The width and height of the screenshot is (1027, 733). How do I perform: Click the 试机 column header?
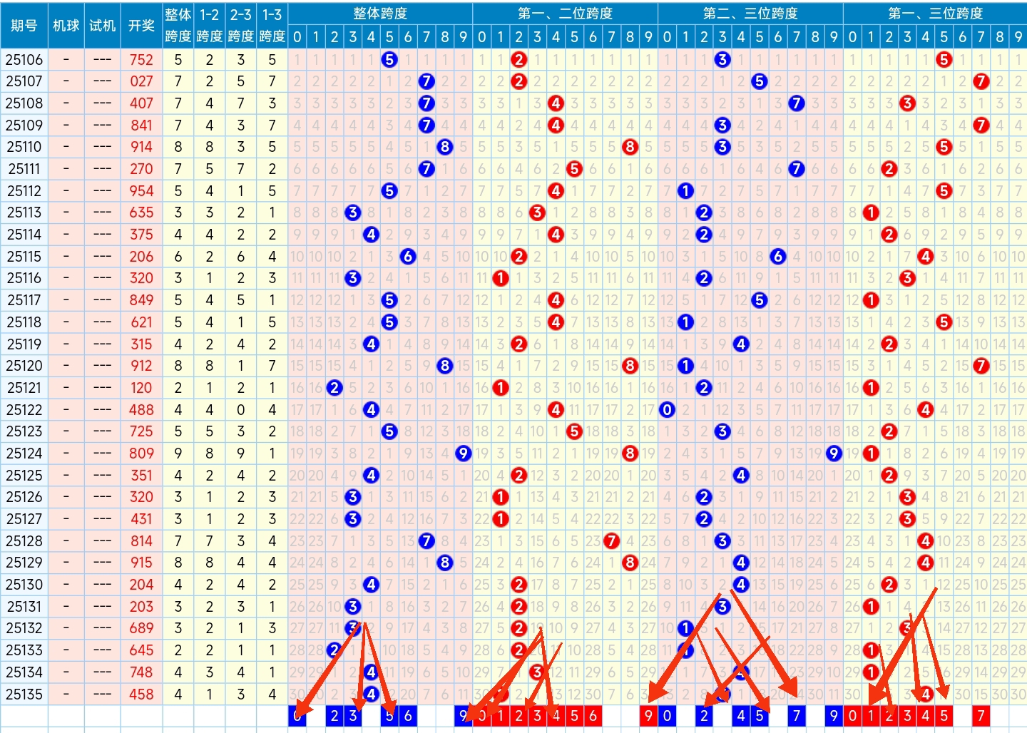coord(103,26)
